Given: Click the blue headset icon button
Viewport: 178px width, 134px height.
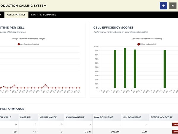Looking at the screenshot, I should pos(163,6).
